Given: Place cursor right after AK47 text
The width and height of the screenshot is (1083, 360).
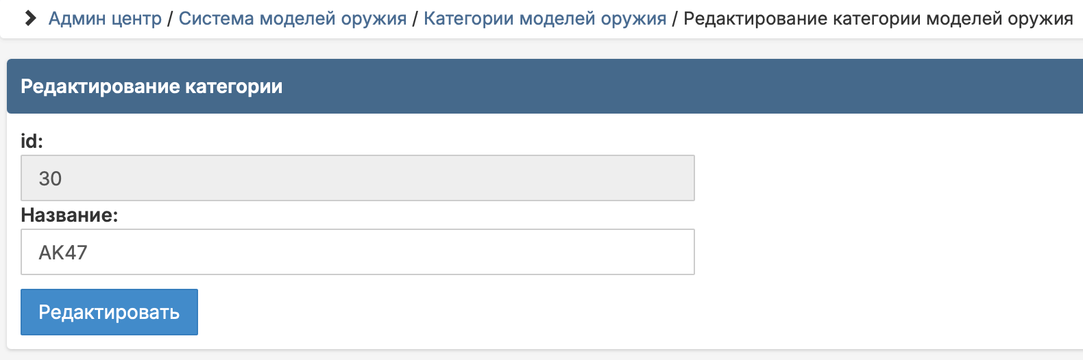Looking at the screenshot, I should 89,253.
